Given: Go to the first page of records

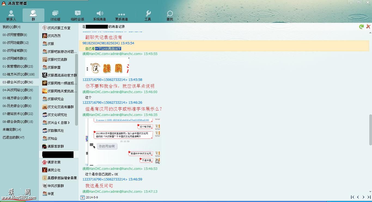Looking at the screenshot, I should click(352, 197).
